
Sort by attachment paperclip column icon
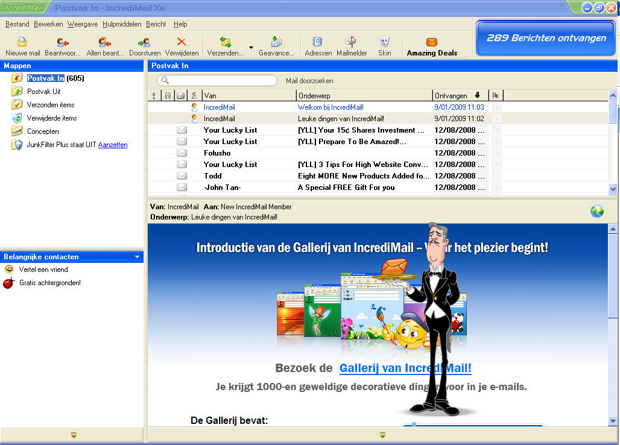pyautogui.click(x=168, y=95)
